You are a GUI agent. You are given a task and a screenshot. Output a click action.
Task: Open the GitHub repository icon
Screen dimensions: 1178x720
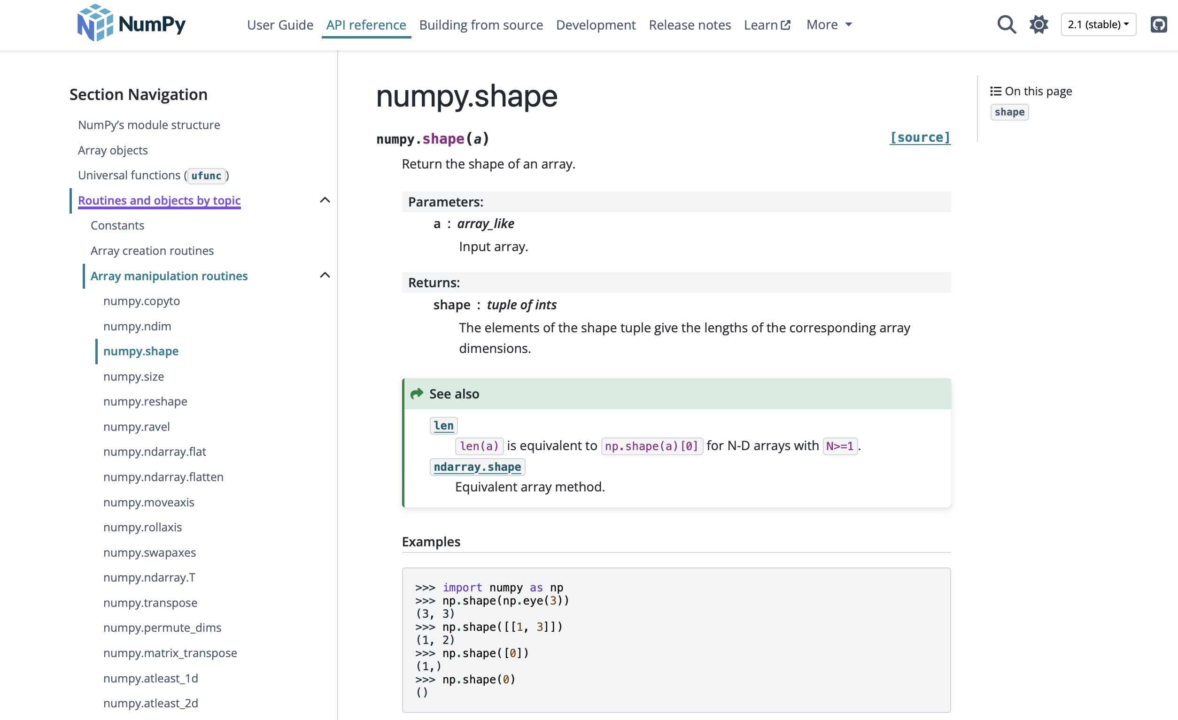tap(1158, 24)
